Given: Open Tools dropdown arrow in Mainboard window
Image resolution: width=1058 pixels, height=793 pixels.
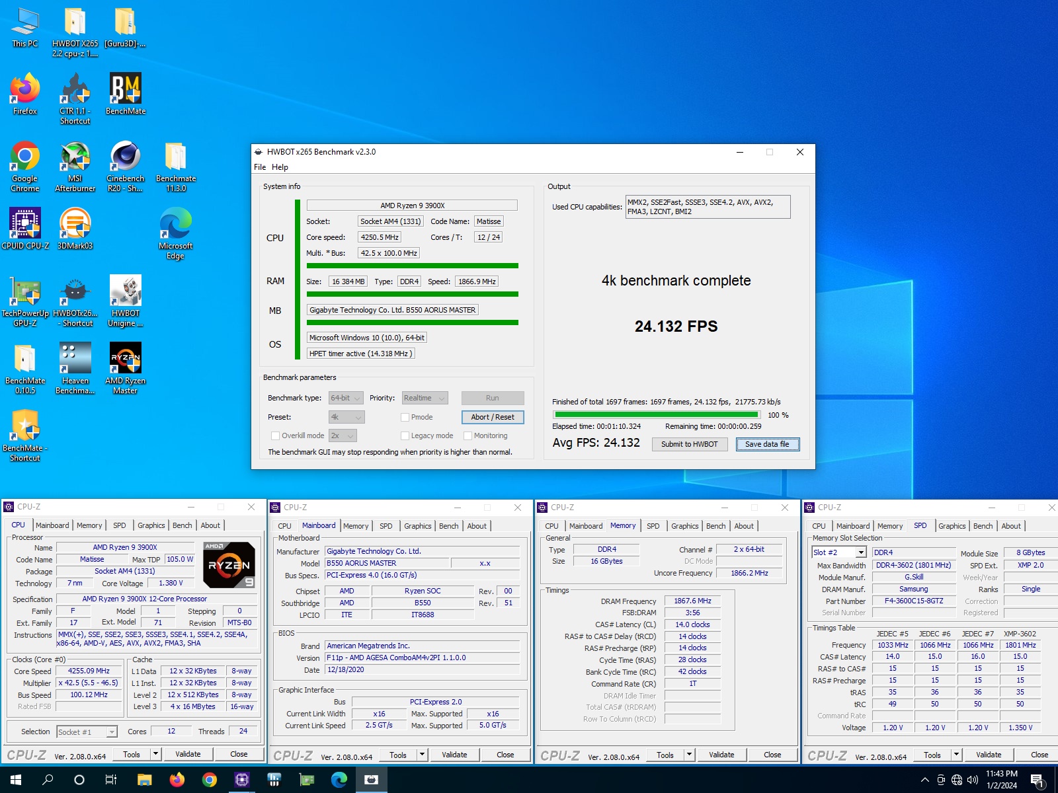Looking at the screenshot, I should click(422, 755).
